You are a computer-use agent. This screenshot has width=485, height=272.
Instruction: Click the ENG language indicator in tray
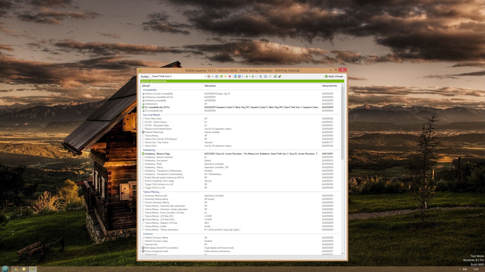point(465,269)
